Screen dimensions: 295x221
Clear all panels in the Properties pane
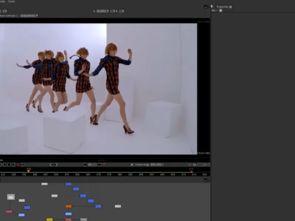221,11
